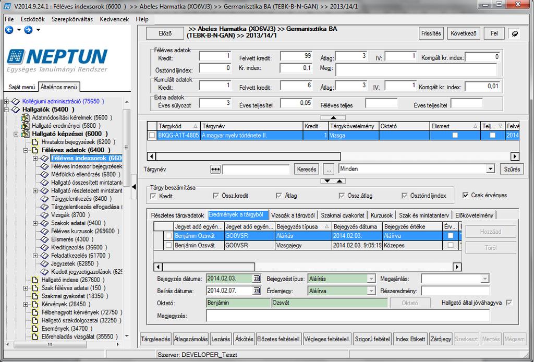Toggle the Össz.kredit checkbox
The image size is (534, 362).
tap(216, 196)
